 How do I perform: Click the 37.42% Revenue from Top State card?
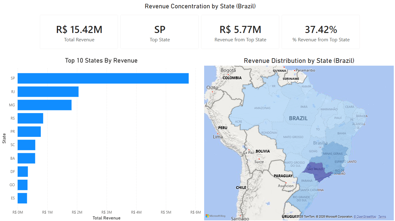[x=321, y=32]
